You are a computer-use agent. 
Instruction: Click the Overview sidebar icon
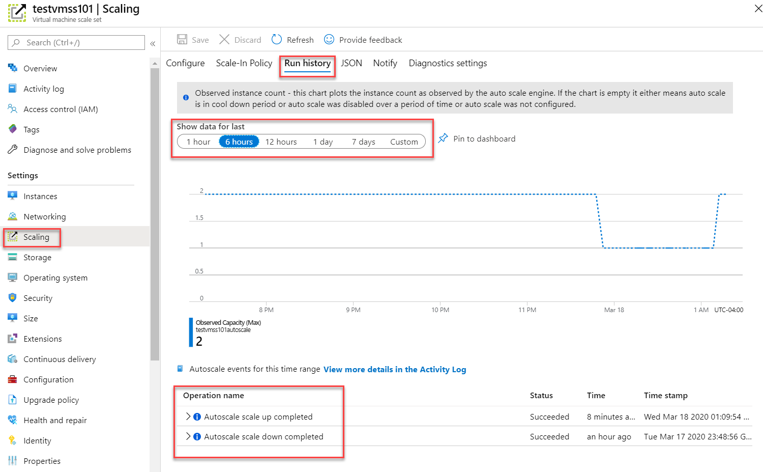click(13, 68)
